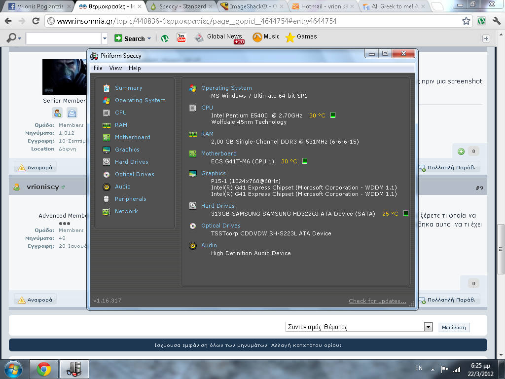Click the Optical Drives heading in summary pane
Image resolution: width=505 pixels, height=379 pixels.
point(220,226)
